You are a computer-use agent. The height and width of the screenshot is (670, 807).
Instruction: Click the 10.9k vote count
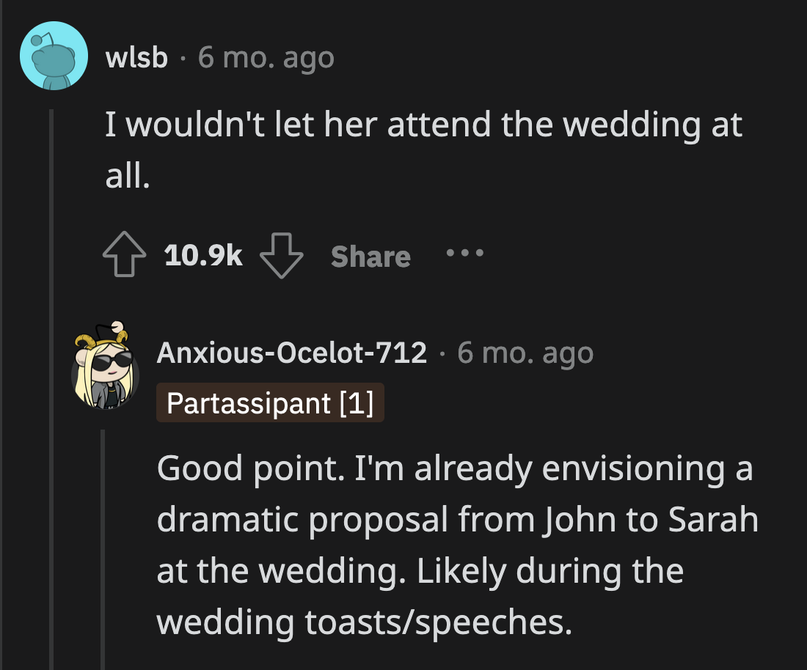202,256
